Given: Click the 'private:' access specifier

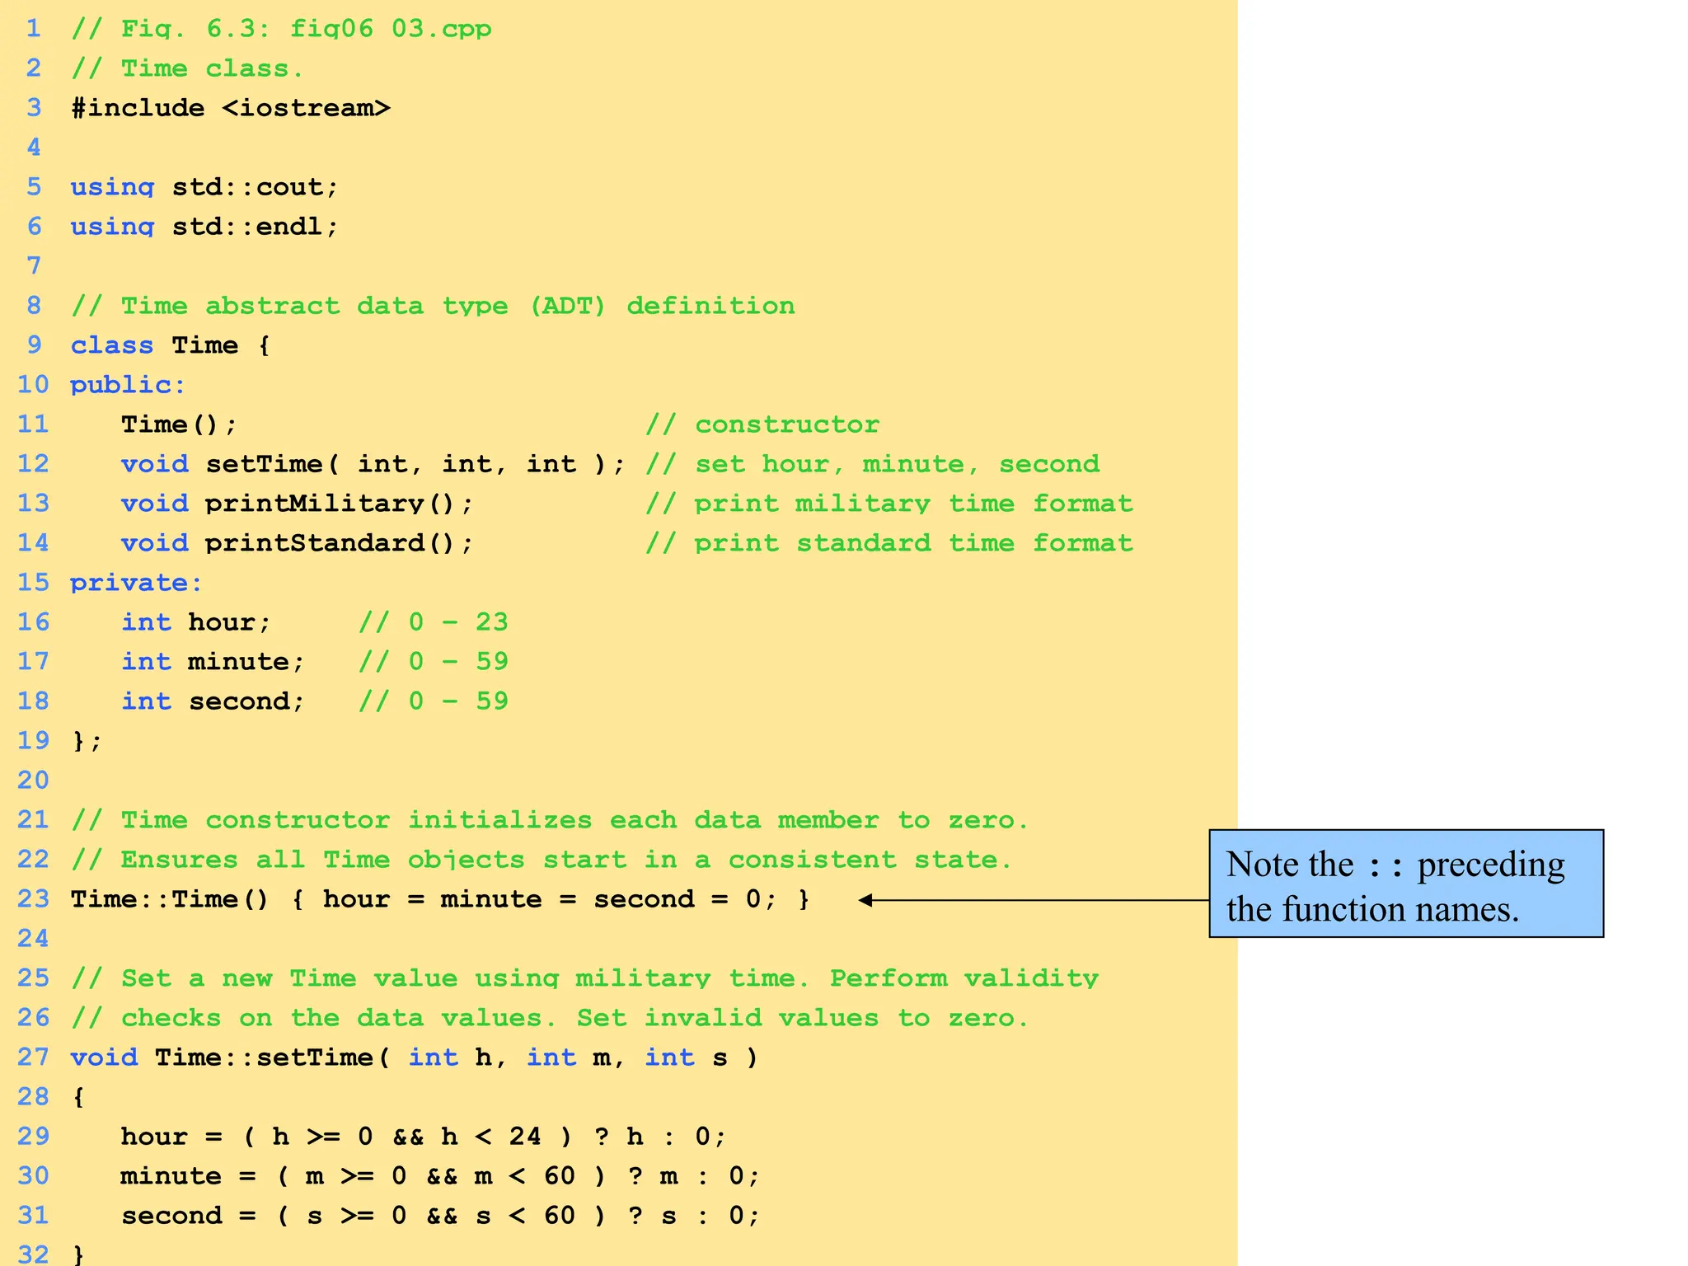Looking at the screenshot, I should click(x=136, y=583).
